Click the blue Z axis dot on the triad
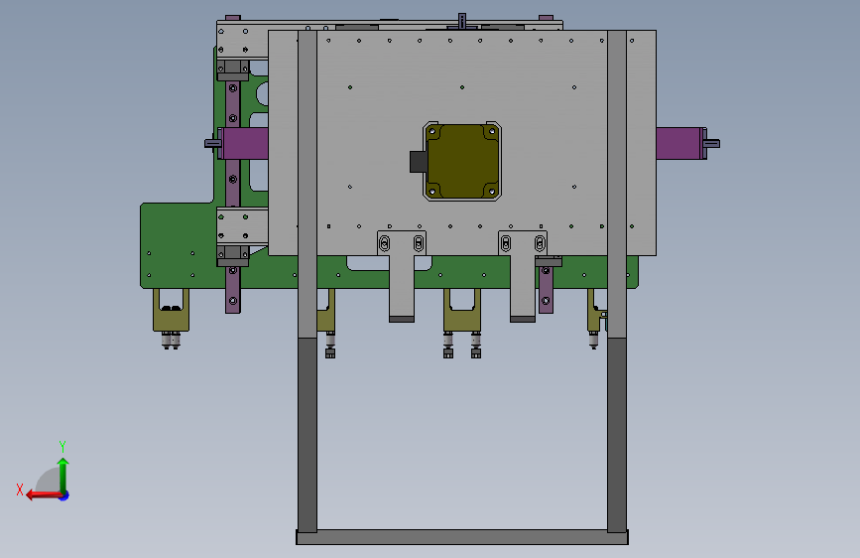 (64, 496)
